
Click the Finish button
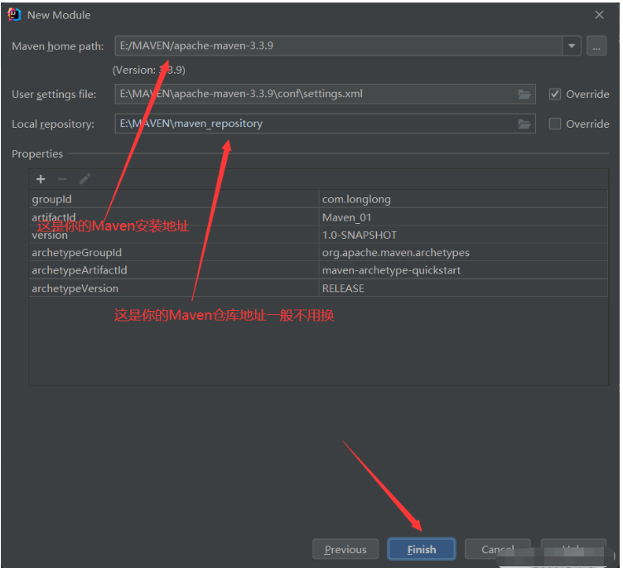[422, 549]
